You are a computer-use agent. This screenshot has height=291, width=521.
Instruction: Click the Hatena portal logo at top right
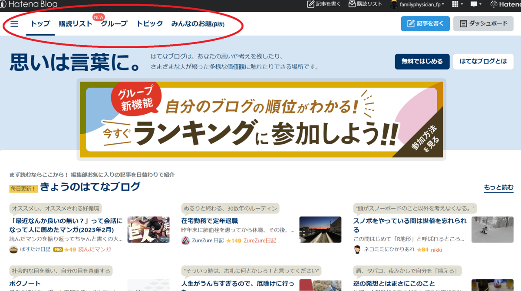(505, 4)
